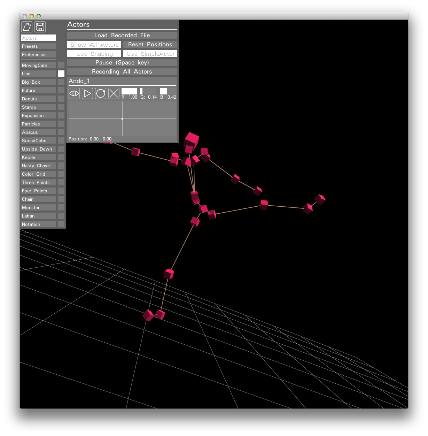Toggle the Use SimpleActor option

pos(150,54)
